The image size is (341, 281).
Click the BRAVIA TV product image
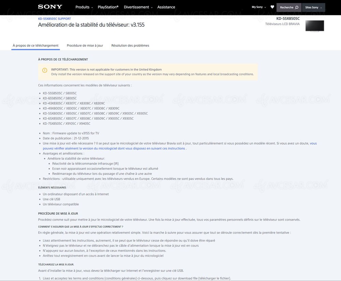point(314,26)
